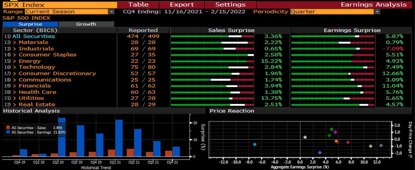415x170 pixels.
Task: Click the Historical Analysis panel title
Action: (x=32, y=111)
